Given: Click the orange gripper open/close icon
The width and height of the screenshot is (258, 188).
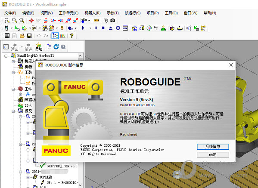Looking at the screenshot, I should click(x=62, y=28).
